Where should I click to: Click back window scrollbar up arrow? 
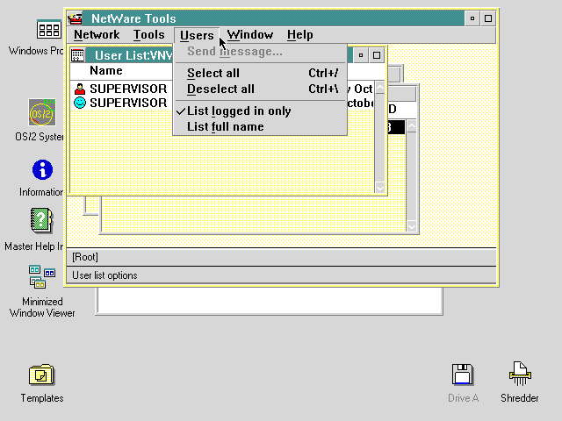[412, 126]
